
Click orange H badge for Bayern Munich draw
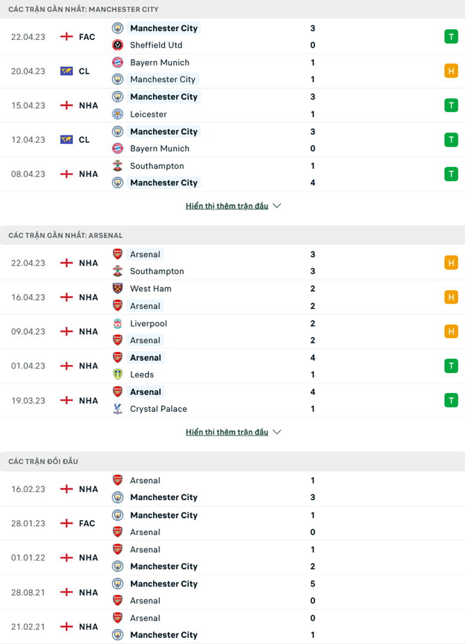click(451, 71)
